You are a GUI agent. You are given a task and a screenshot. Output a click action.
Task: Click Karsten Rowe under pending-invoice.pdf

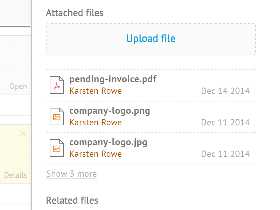[96, 91]
